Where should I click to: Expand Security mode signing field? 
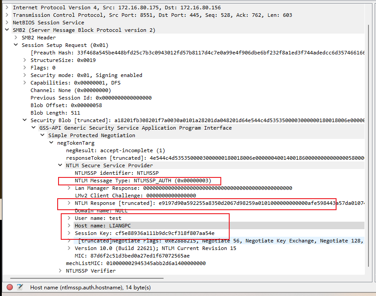[x=25, y=75]
